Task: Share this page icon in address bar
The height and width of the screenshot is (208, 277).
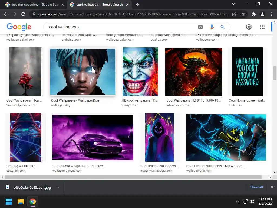Action: [x=234, y=14]
